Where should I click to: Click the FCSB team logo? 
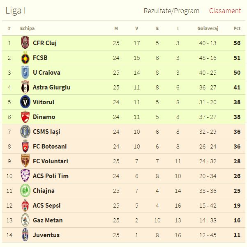point(25,58)
